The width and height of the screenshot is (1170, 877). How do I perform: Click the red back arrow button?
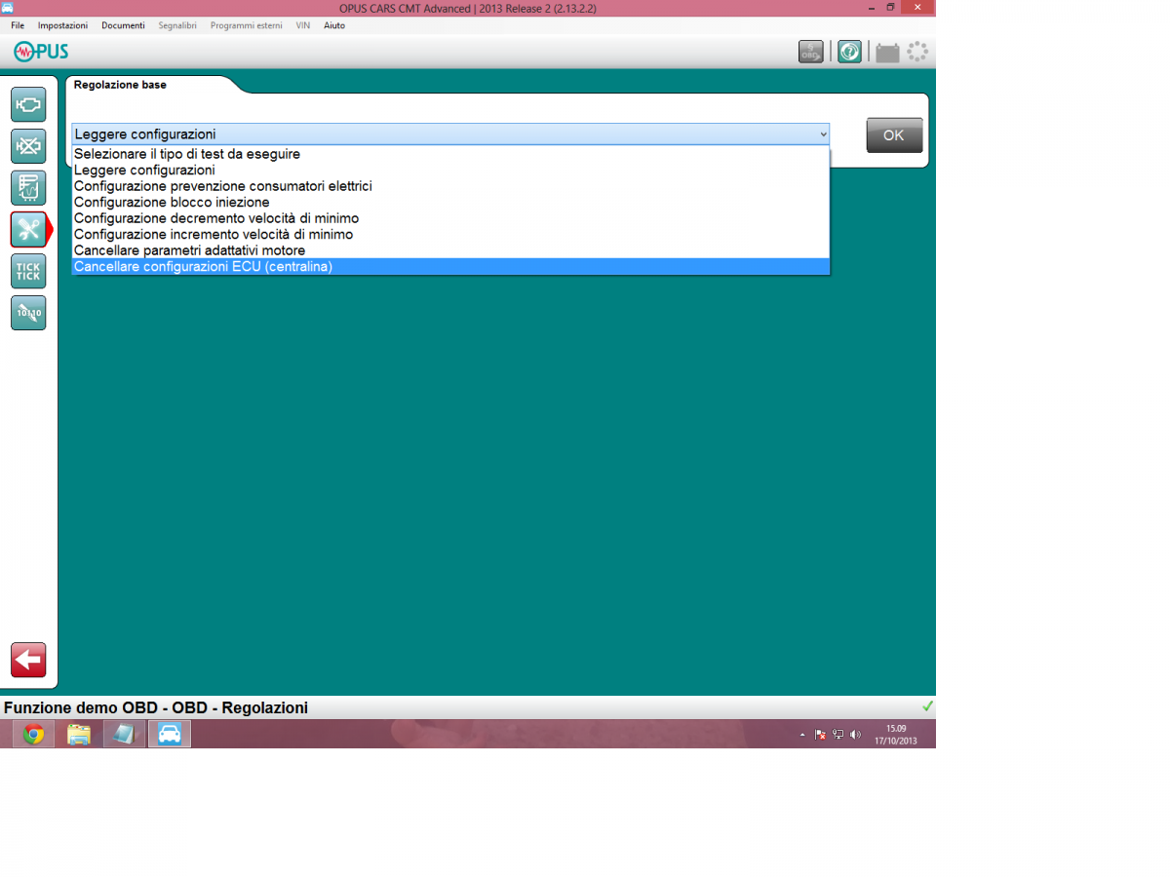coord(28,660)
